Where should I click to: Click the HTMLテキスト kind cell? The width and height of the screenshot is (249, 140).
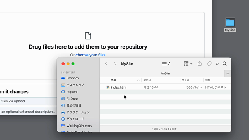pos(216,87)
